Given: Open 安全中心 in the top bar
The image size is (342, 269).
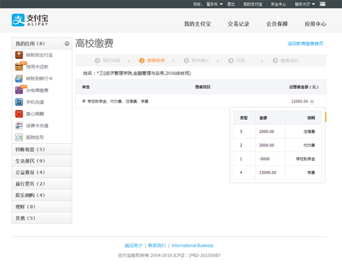Looking at the screenshot, I should tap(279, 4).
